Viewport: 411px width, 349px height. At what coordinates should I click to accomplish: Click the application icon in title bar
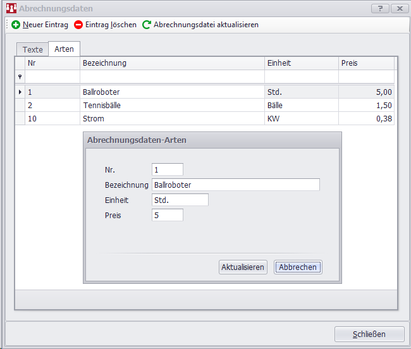click(11, 9)
